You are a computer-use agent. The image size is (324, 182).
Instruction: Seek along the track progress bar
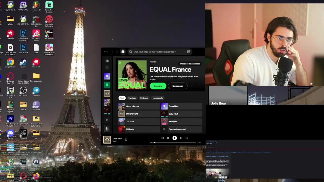point(175,143)
